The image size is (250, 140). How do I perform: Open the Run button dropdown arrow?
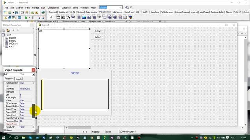click(x=30, y=18)
